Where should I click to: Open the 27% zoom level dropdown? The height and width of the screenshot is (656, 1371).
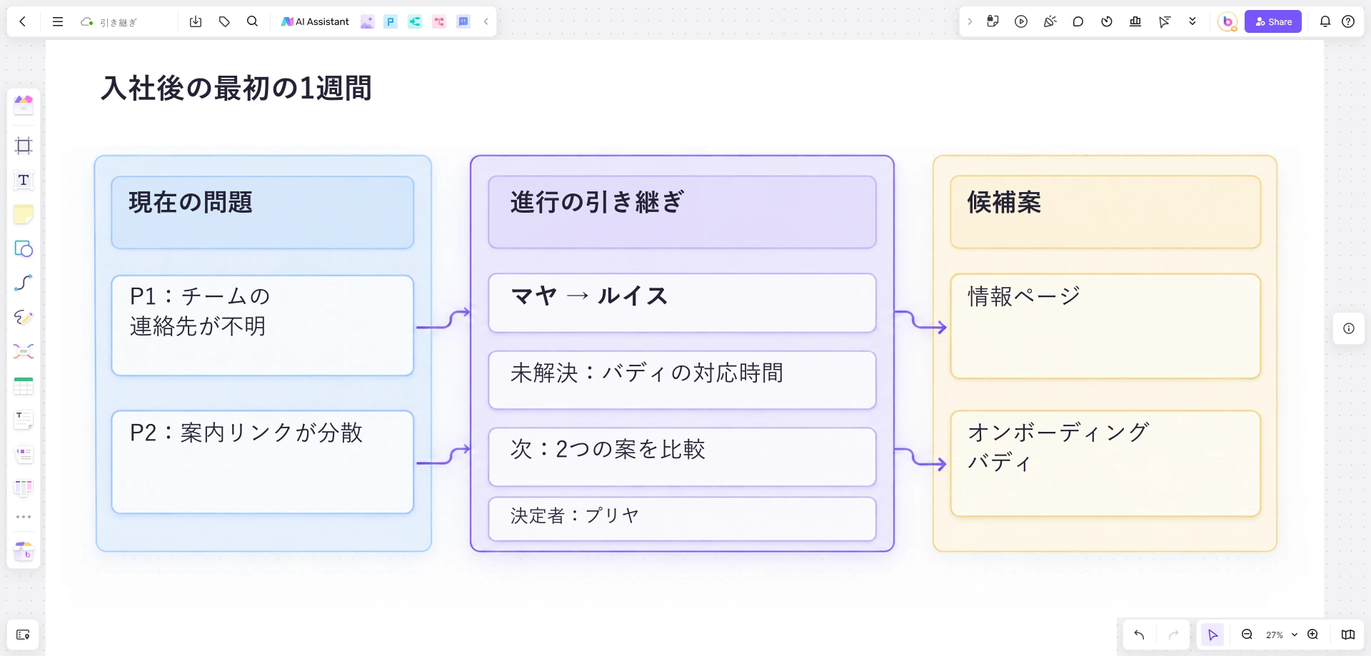tap(1281, 635)
